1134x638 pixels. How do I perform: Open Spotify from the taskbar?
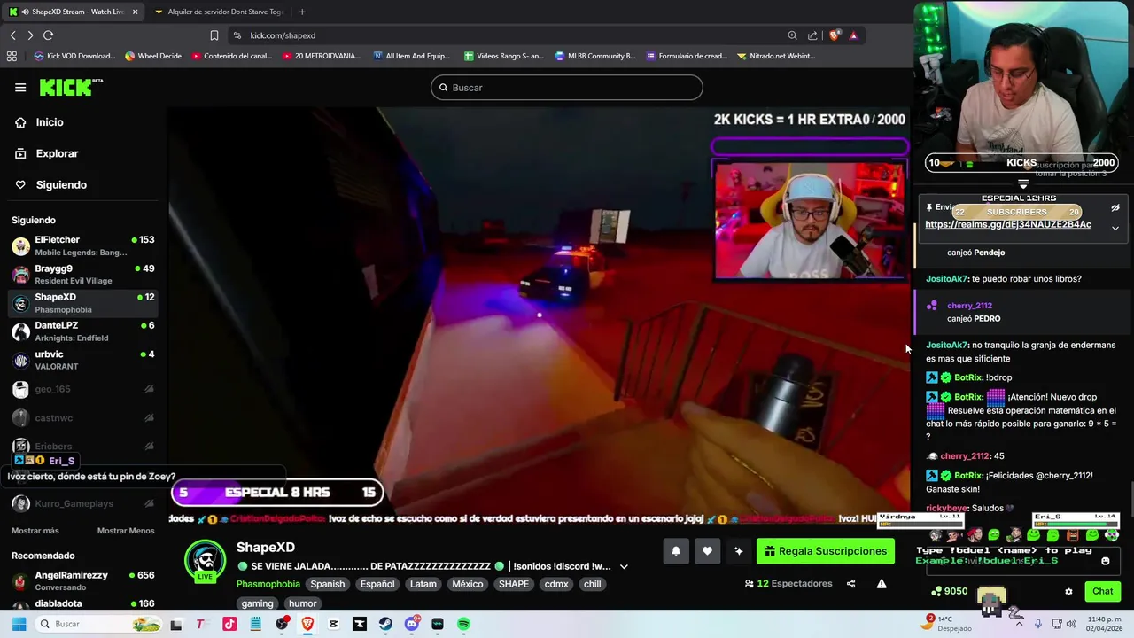coord(463,624)
